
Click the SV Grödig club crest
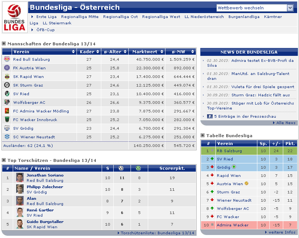[7, 128]
